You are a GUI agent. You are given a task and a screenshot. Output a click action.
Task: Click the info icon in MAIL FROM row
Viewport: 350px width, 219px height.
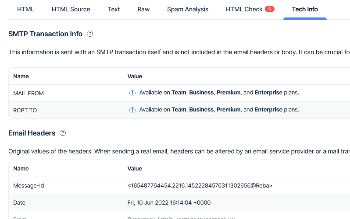point(132,93)
